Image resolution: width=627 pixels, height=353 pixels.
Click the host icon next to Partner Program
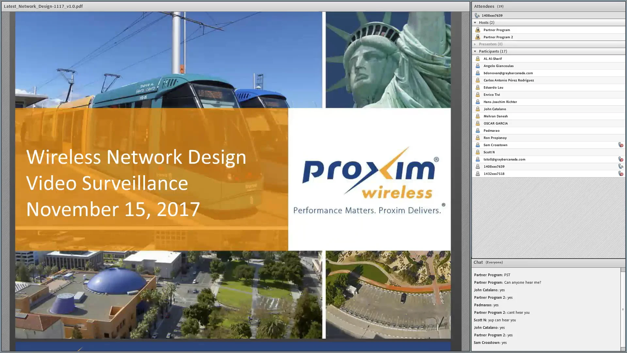477,30
